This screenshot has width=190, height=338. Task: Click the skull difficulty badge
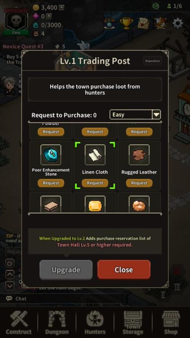click(x=16, y=22)
